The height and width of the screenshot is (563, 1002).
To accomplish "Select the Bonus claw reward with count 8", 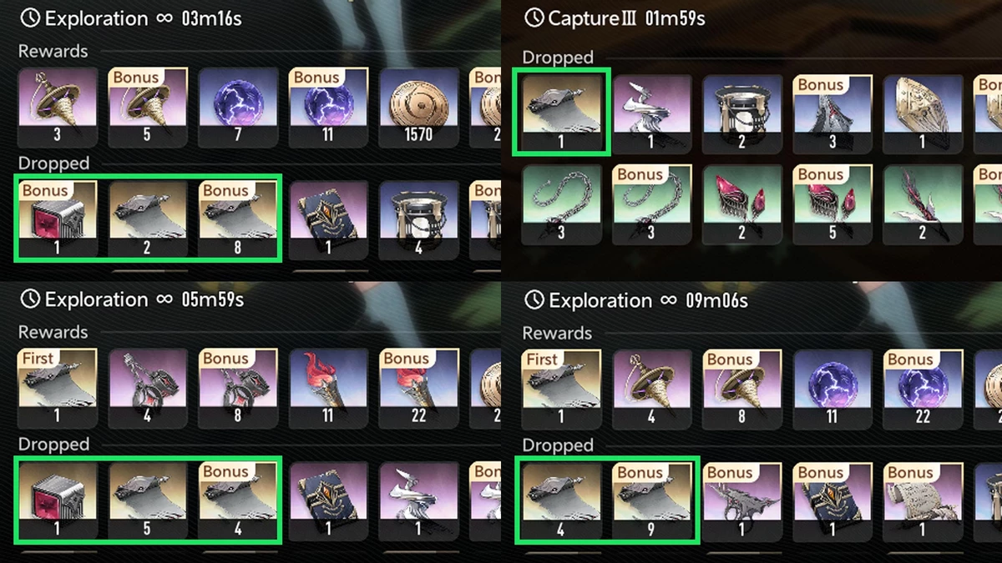I will pos(239,388).
